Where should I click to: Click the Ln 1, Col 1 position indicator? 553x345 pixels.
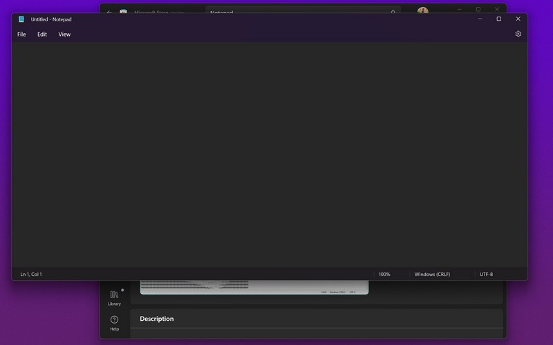pyautogui.click(x=31, y=275)
